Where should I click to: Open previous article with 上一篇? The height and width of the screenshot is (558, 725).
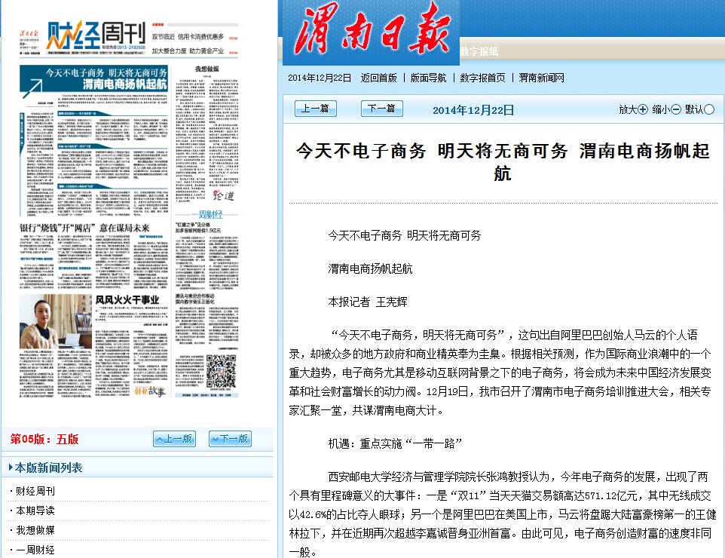pos(315,109)
